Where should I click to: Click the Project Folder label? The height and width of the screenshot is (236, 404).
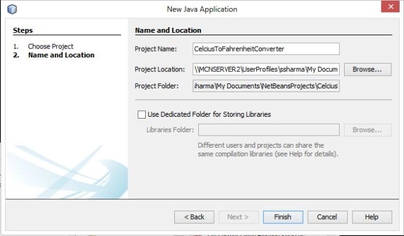coord(157,86)
